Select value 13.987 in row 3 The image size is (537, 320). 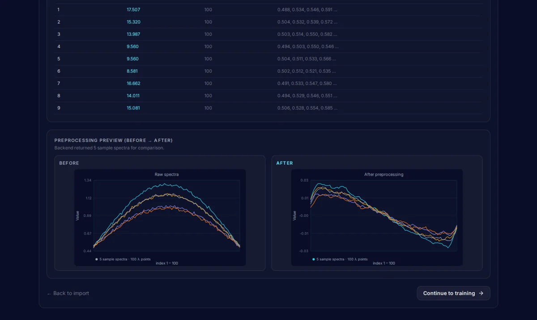click(x=133, y=34)
